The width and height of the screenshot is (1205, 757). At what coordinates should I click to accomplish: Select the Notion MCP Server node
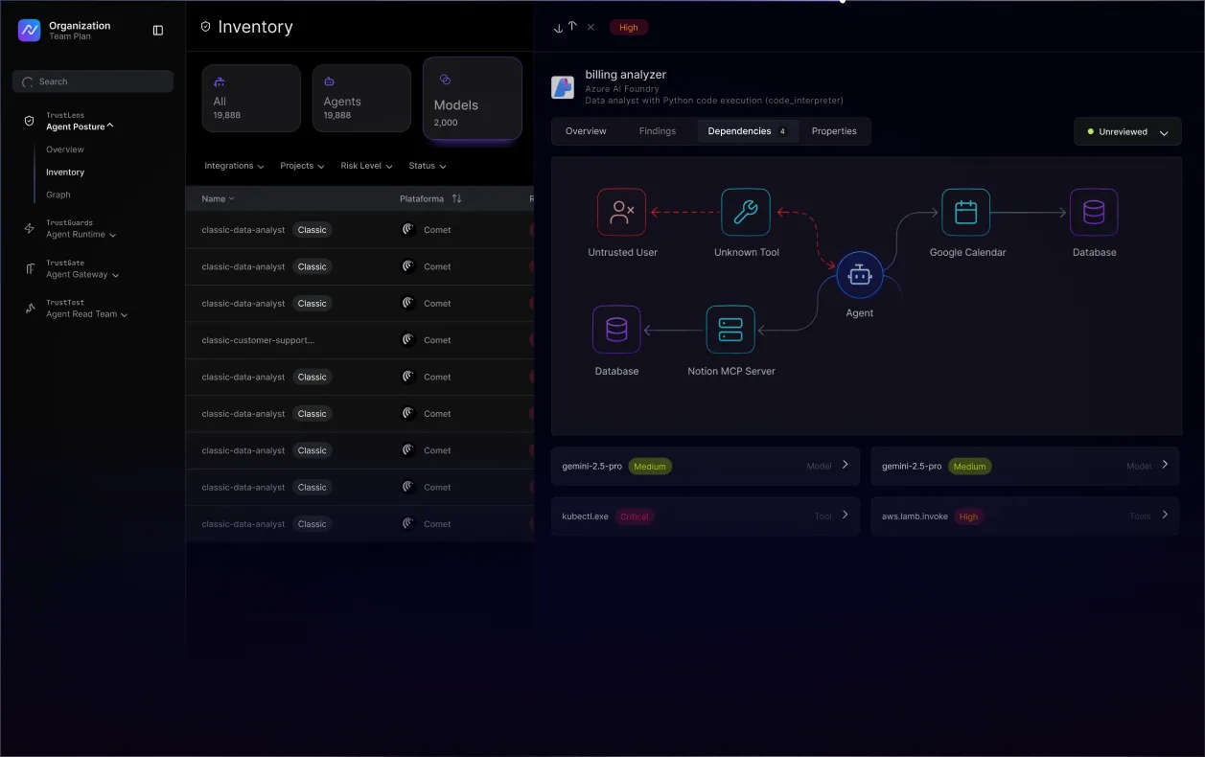point(730,330)
